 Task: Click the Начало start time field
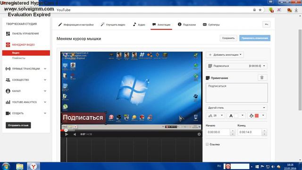point(218,132)
